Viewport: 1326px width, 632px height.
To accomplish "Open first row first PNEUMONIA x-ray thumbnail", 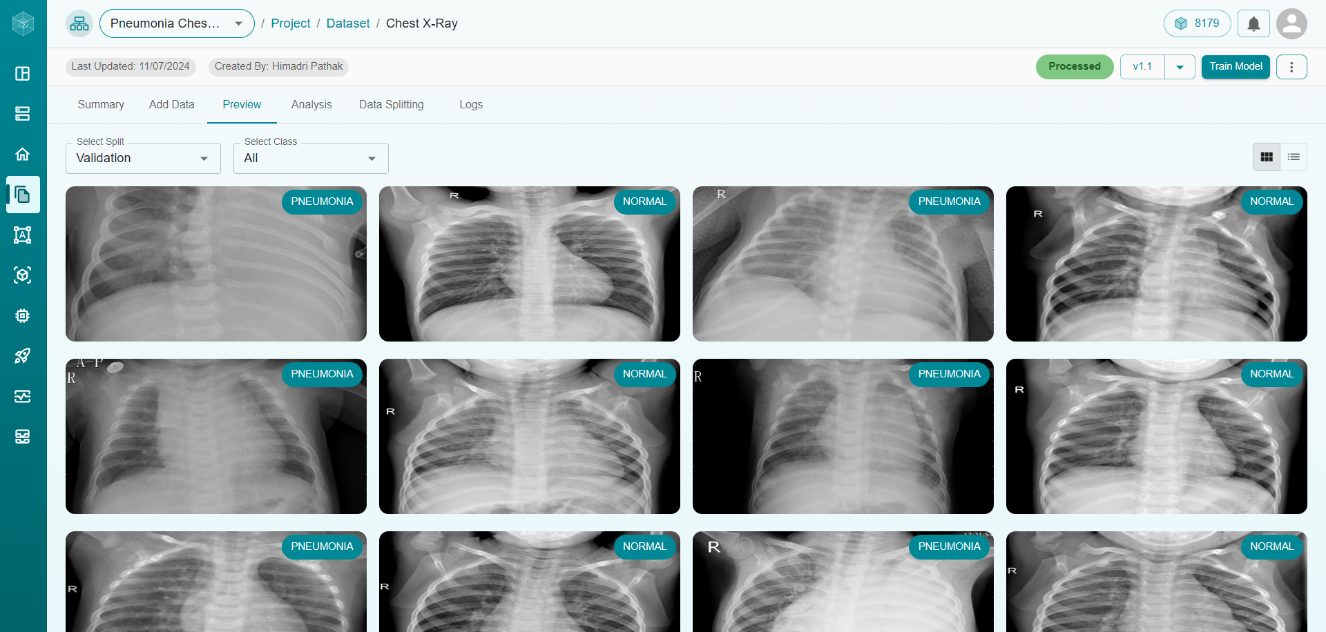I will [216, 264].
